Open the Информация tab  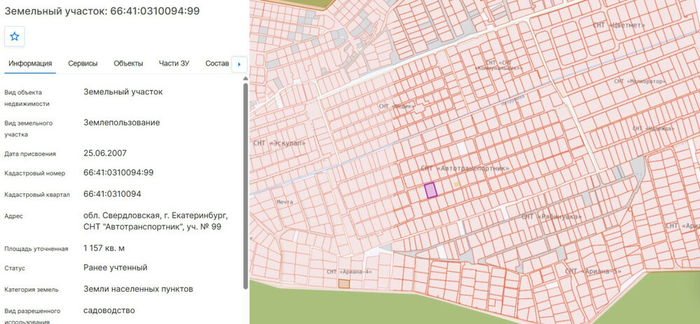30,64
